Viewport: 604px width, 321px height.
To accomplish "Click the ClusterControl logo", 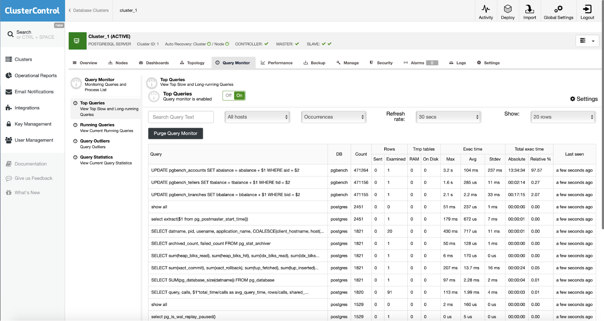I will tap(32, 11).
